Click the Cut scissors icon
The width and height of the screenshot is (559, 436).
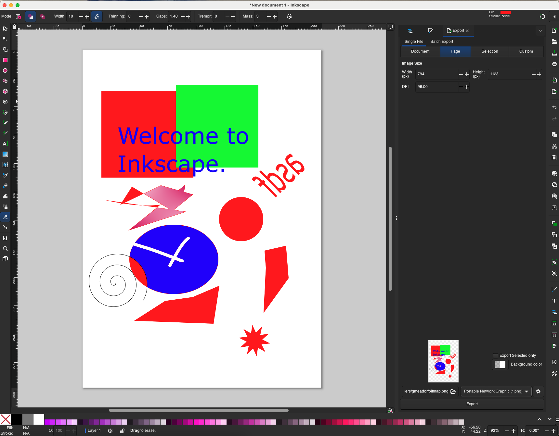[x=554, y=146]
